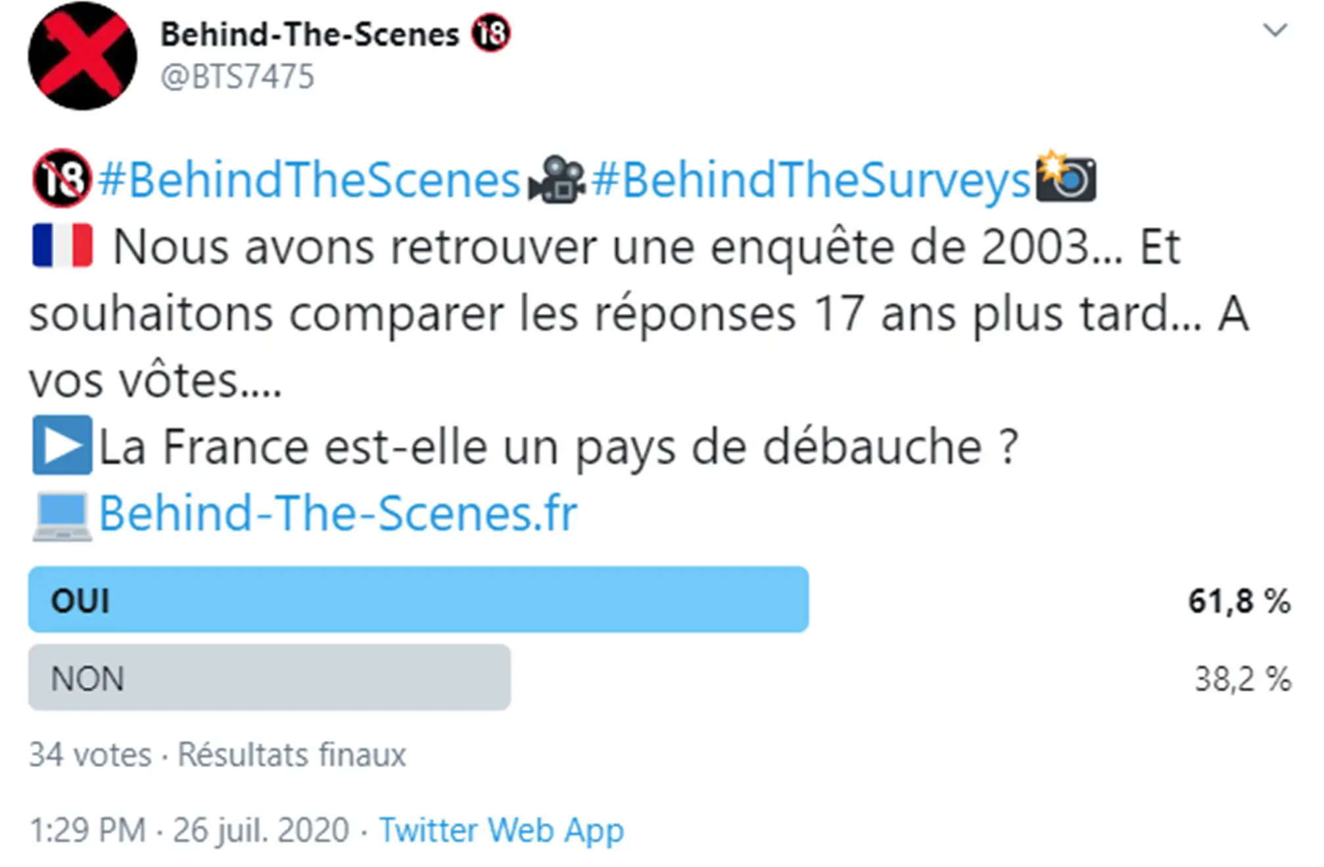Click the laptop emoji before the link
The image size is (1324, 867).
click(62, 516)
